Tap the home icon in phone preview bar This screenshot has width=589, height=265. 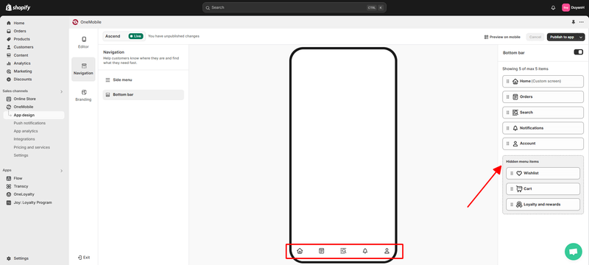click(x=300, y=251)
